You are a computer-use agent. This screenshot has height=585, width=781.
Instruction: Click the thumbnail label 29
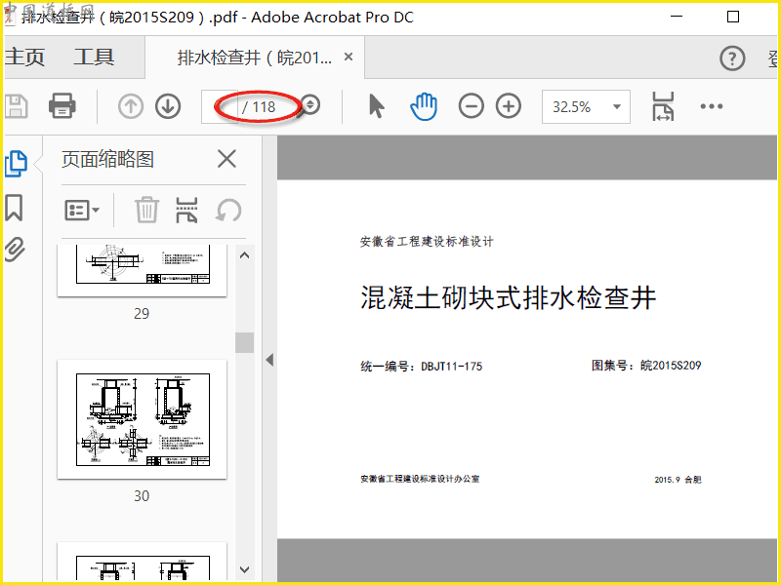coord(142,313)
